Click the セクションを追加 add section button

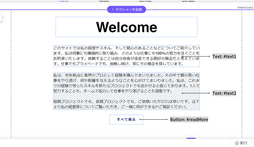126,10
